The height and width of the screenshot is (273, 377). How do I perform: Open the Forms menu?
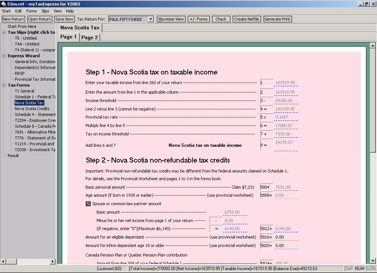31,11
